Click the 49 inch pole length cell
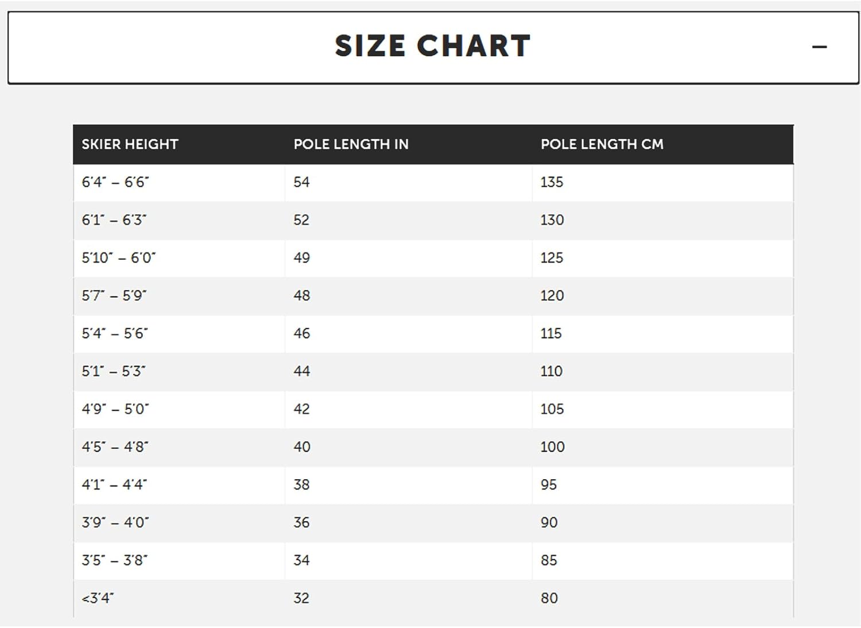 (301, 258)
